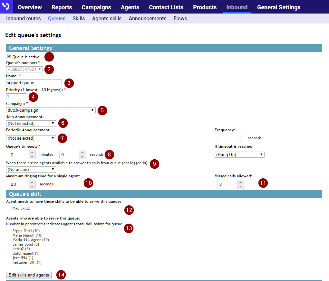
Task: Click the timeout seconds field
Action: (69, 155)
